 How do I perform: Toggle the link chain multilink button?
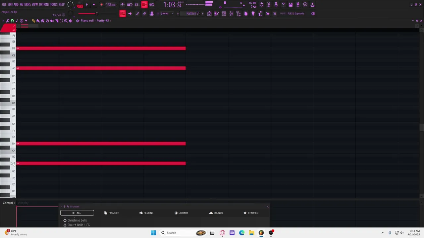144,14
